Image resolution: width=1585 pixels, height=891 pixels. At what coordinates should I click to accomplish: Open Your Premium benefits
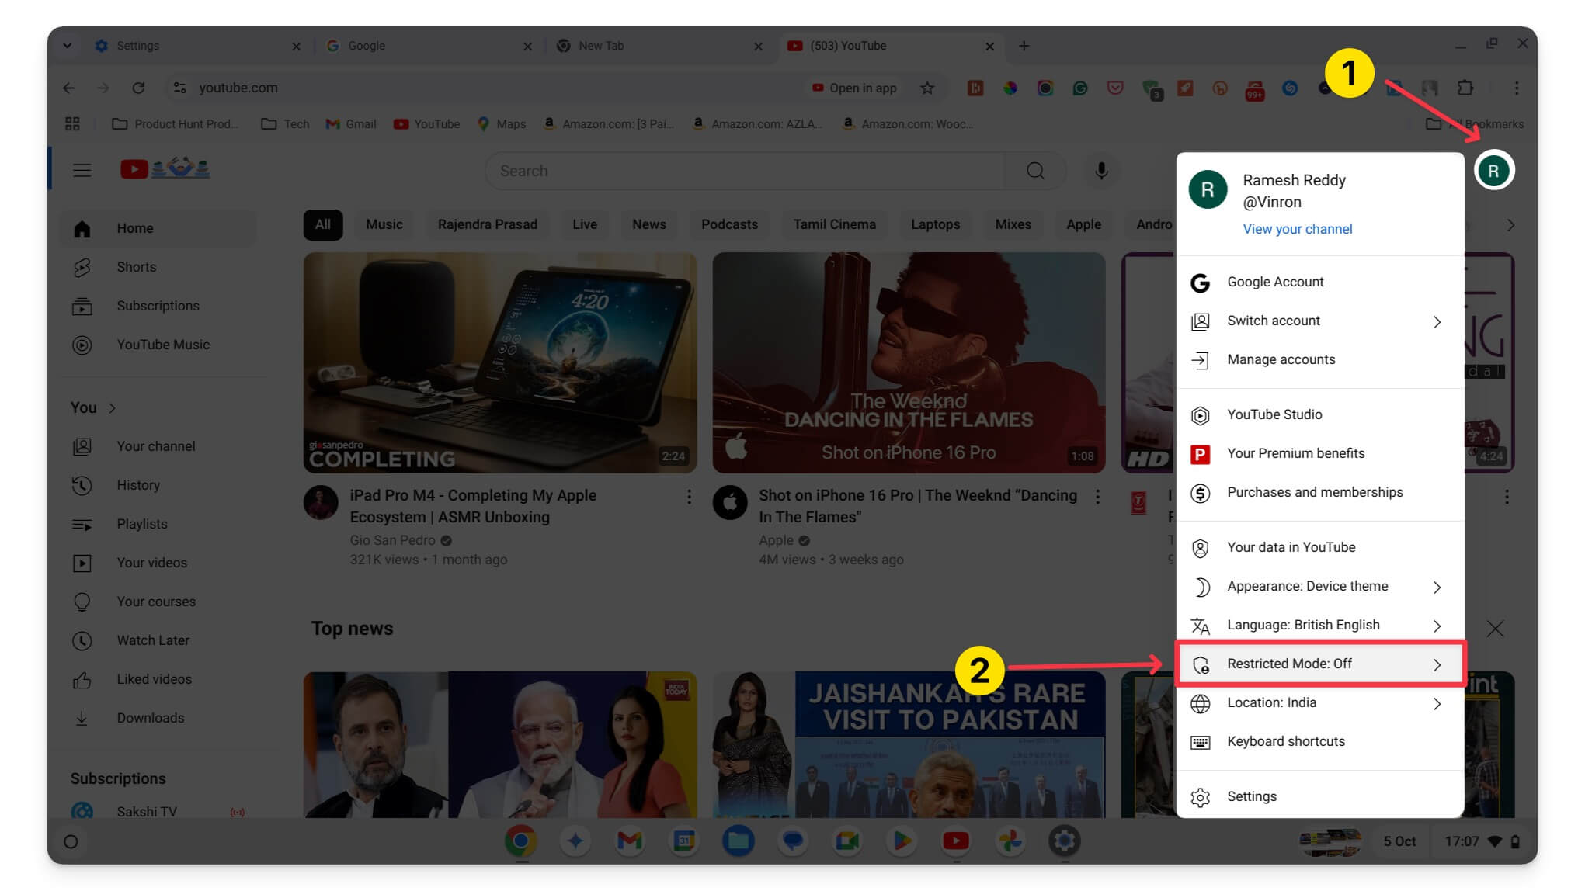coord(1319,454)
